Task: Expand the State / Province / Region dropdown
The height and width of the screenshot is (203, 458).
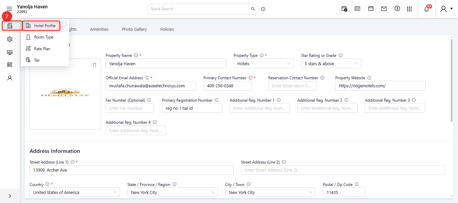Action: point(173,192)
